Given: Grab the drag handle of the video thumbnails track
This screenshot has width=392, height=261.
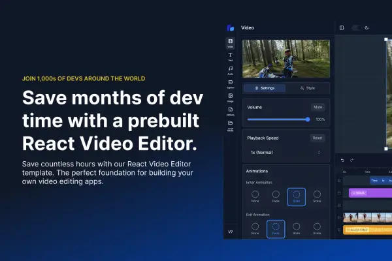Looking at the screenshot, I should tap(339, 217).
